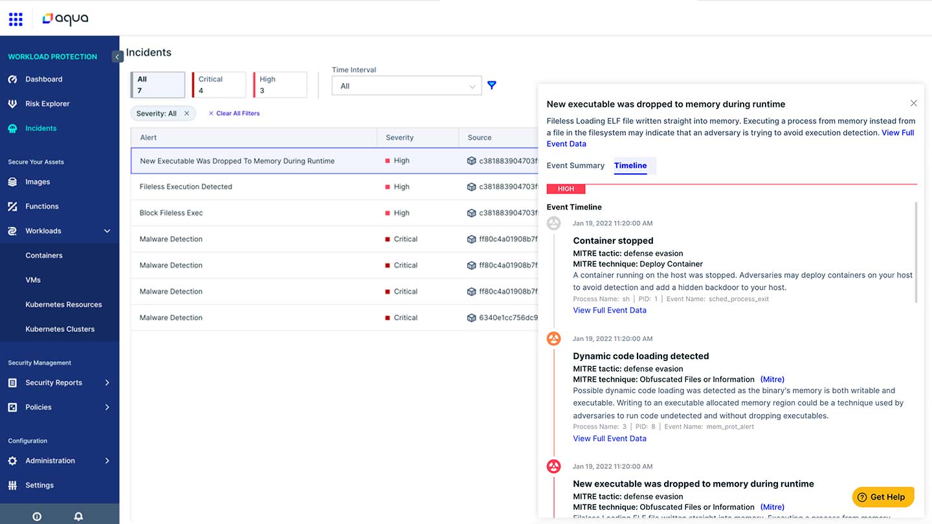This screenshot has height=524, width=932.
Task: Click the blue filter funnel icon
Action: 492,85
